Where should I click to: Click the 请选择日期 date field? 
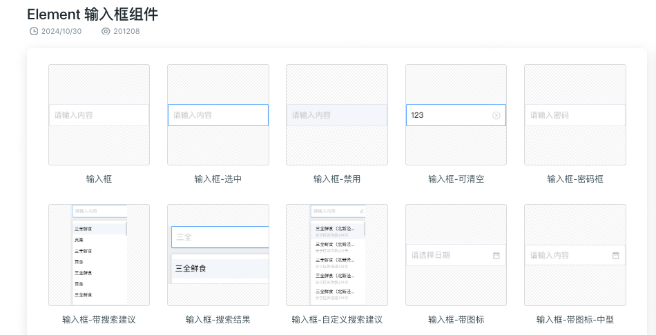click(456, 255)
